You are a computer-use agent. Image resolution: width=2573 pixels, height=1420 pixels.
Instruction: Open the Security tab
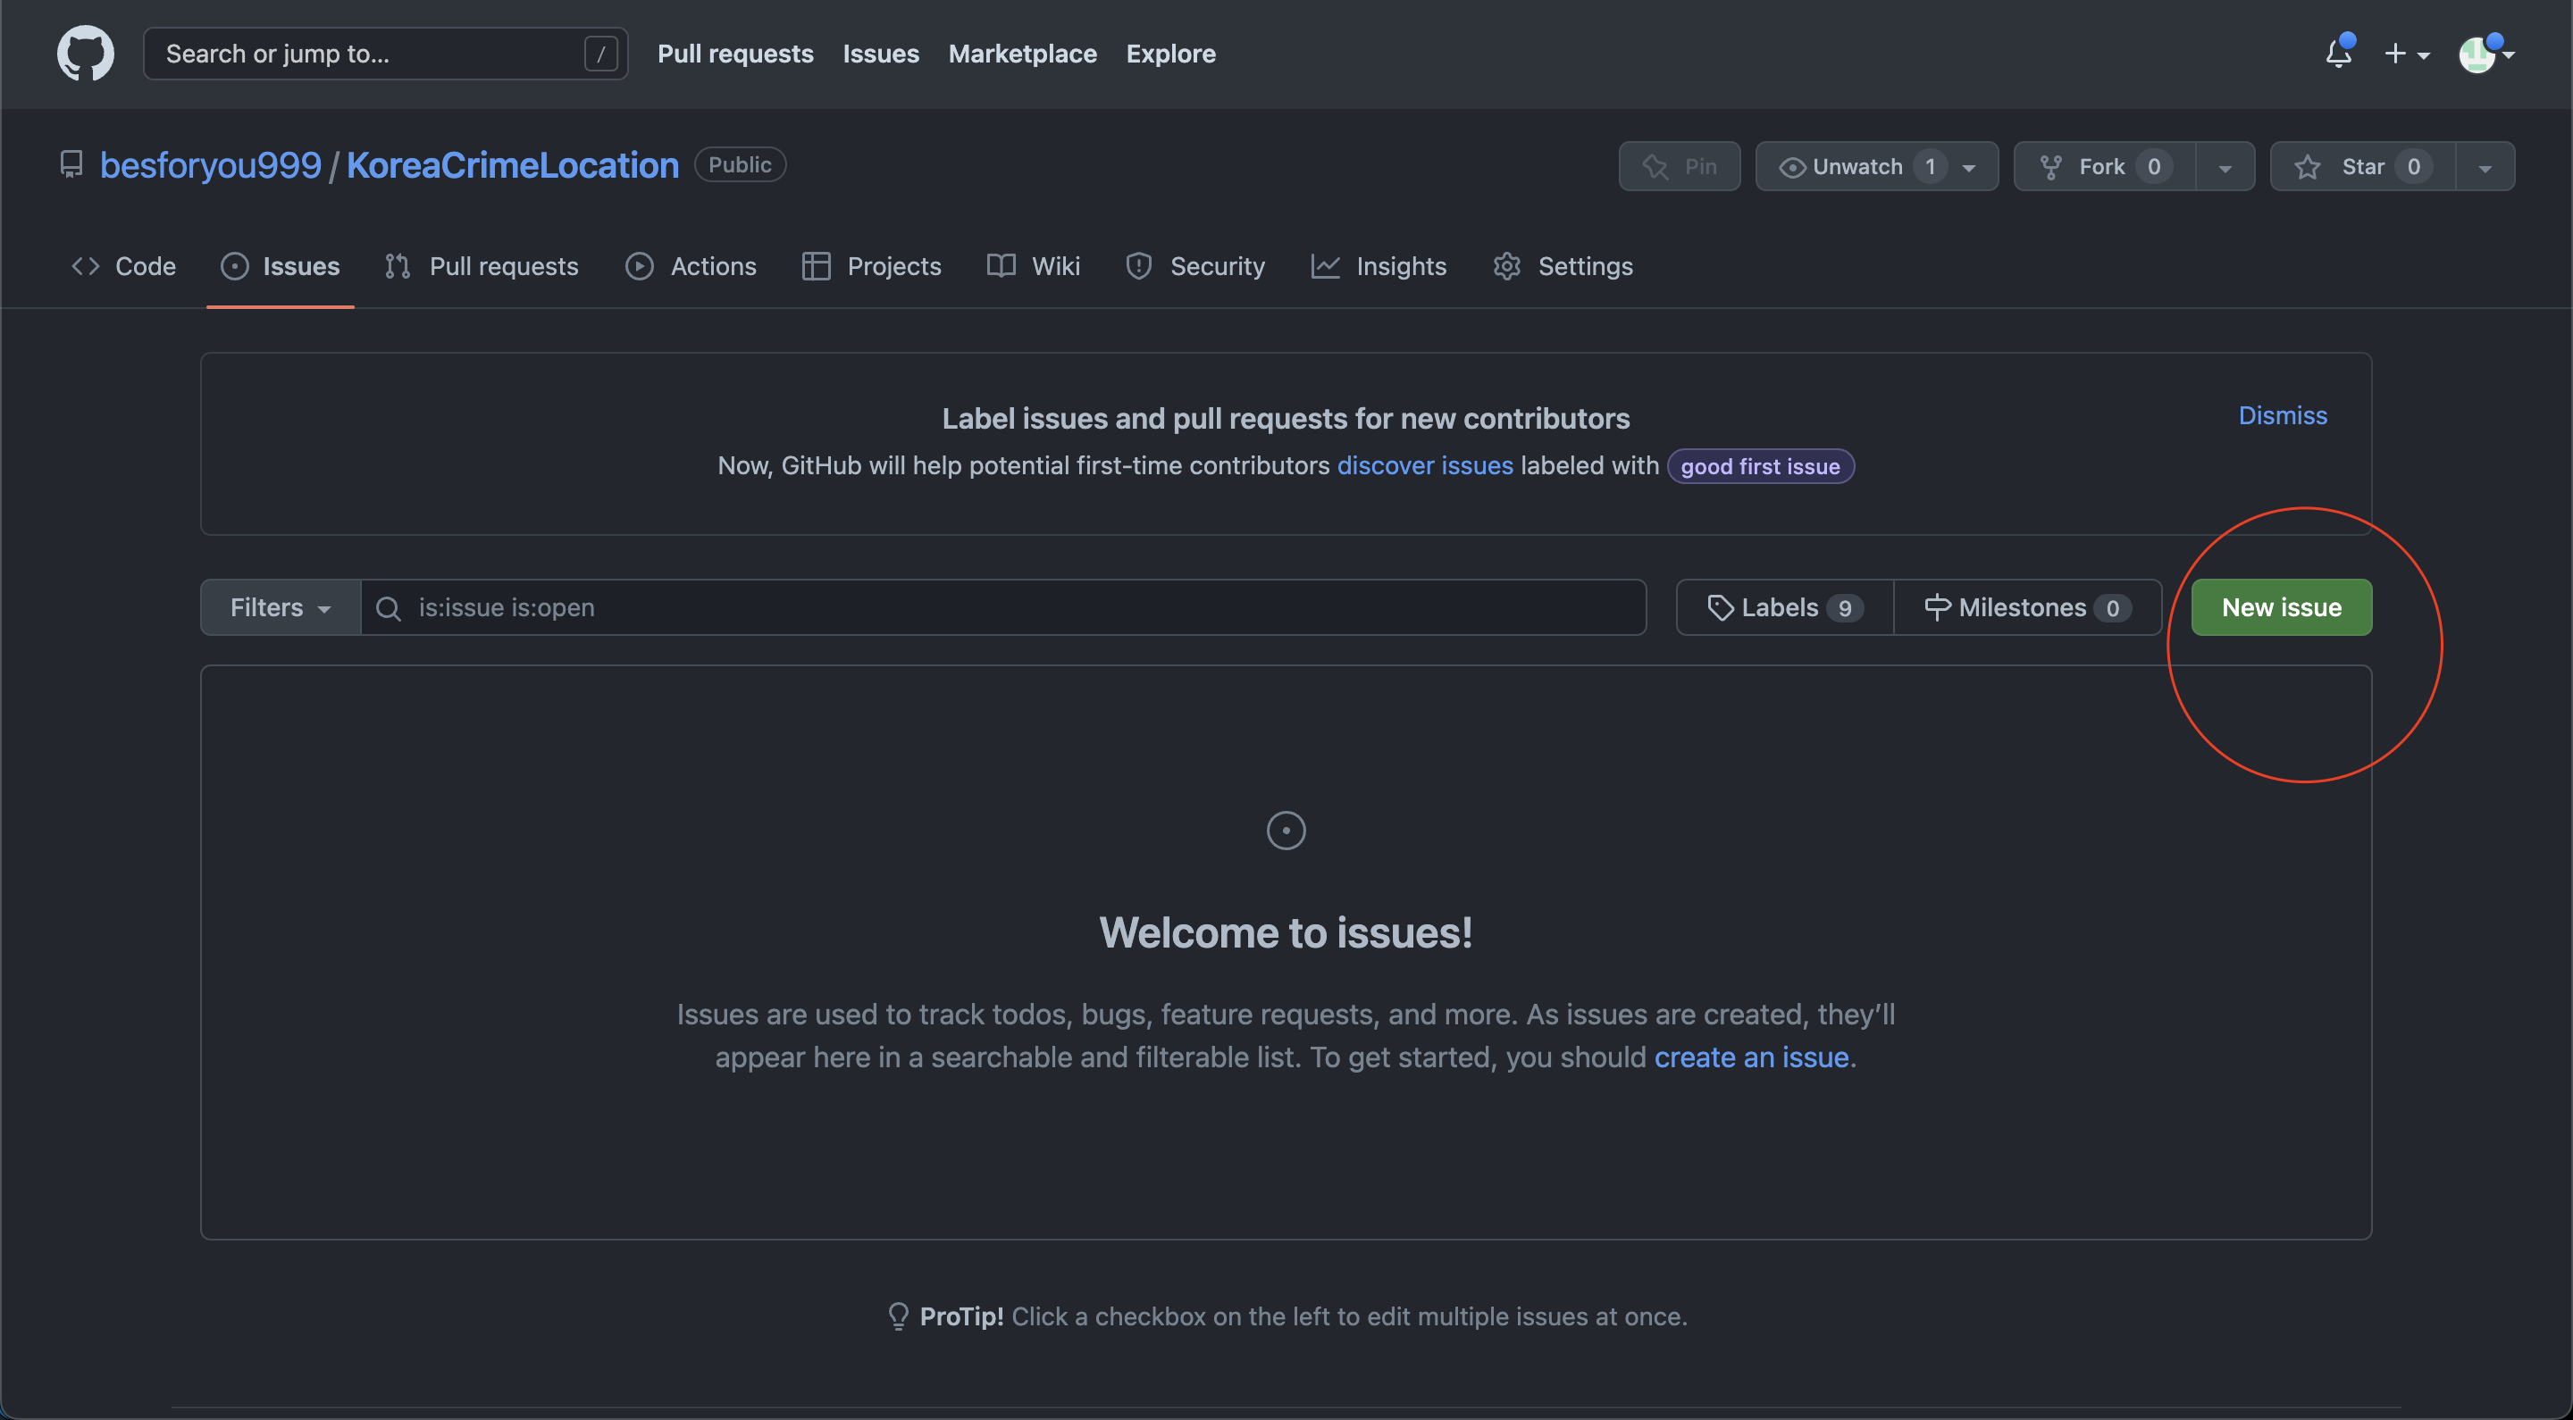[1195, 265]
